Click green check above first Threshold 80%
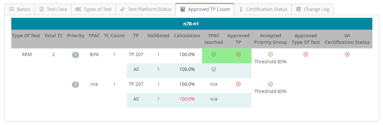Viewport: 383px width, 125px height. point(270,54)
